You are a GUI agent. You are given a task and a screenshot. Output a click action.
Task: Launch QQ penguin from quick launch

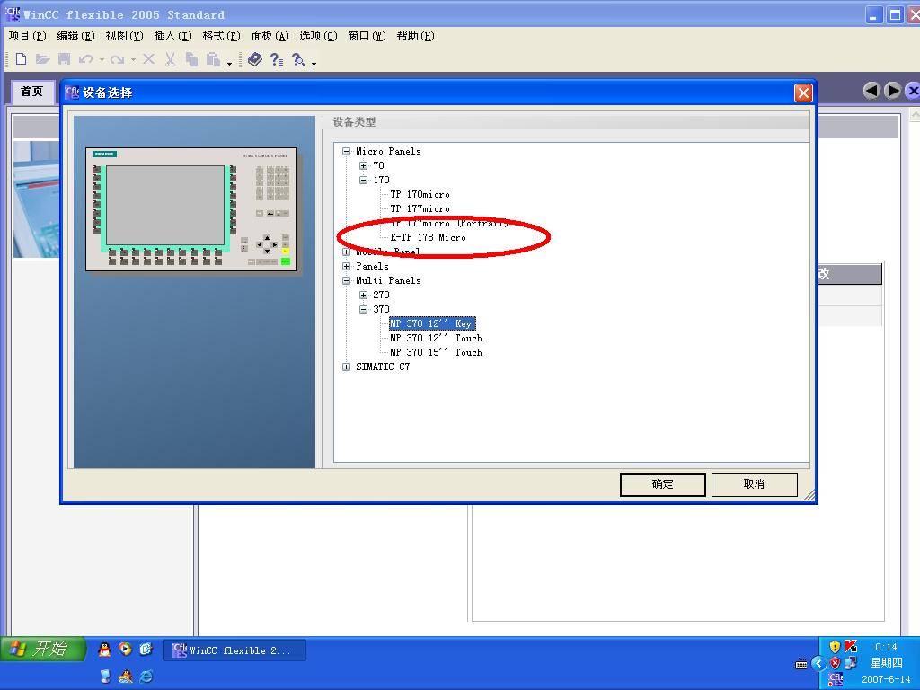[x=104, y=649]
